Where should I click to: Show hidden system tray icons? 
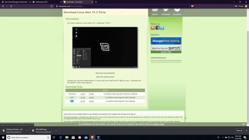(x=223, y=137)
